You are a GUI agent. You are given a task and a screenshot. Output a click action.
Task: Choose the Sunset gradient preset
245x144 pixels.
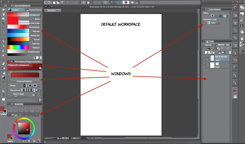tap(24, 40)
